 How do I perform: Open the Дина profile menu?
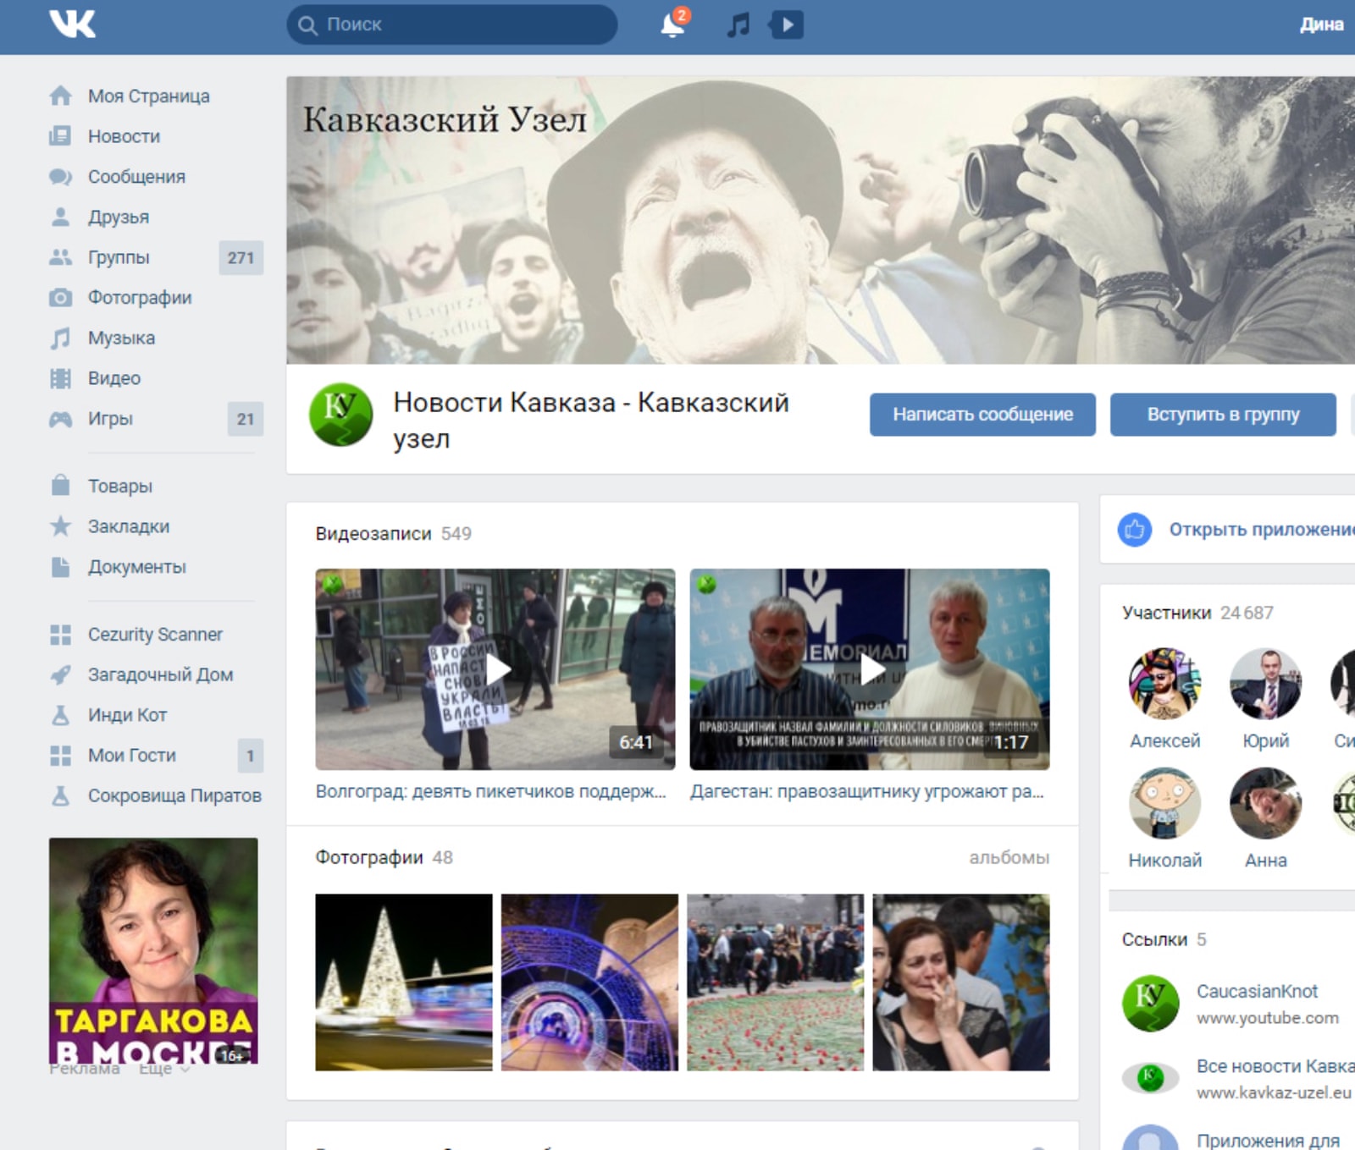coord(1320,25)
